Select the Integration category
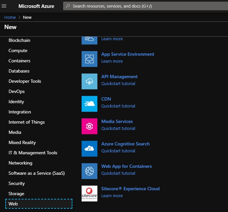 coord(20,112)
